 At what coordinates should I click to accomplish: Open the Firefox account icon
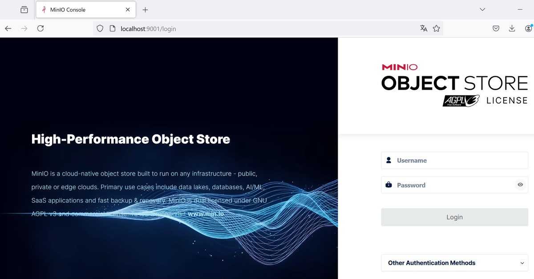click(528, 28)
